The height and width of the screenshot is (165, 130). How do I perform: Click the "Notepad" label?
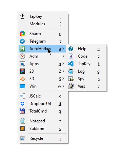click(37, 121)
